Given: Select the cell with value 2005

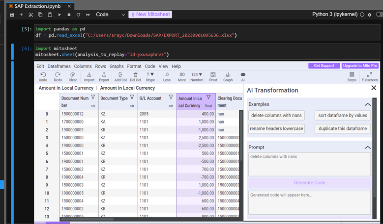Looking at the screenshot, I should point(157,114).
